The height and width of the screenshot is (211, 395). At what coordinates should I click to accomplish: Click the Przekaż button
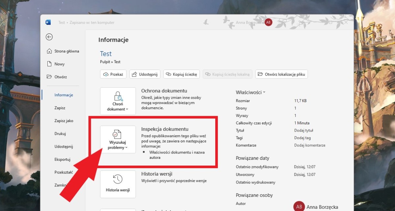pos(113,74)
